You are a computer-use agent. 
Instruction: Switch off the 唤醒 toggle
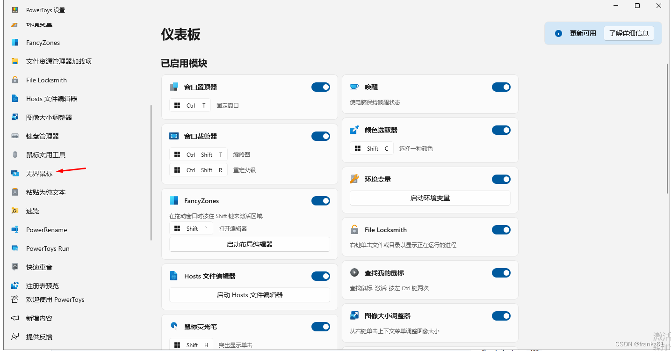[x=501, y=87]
